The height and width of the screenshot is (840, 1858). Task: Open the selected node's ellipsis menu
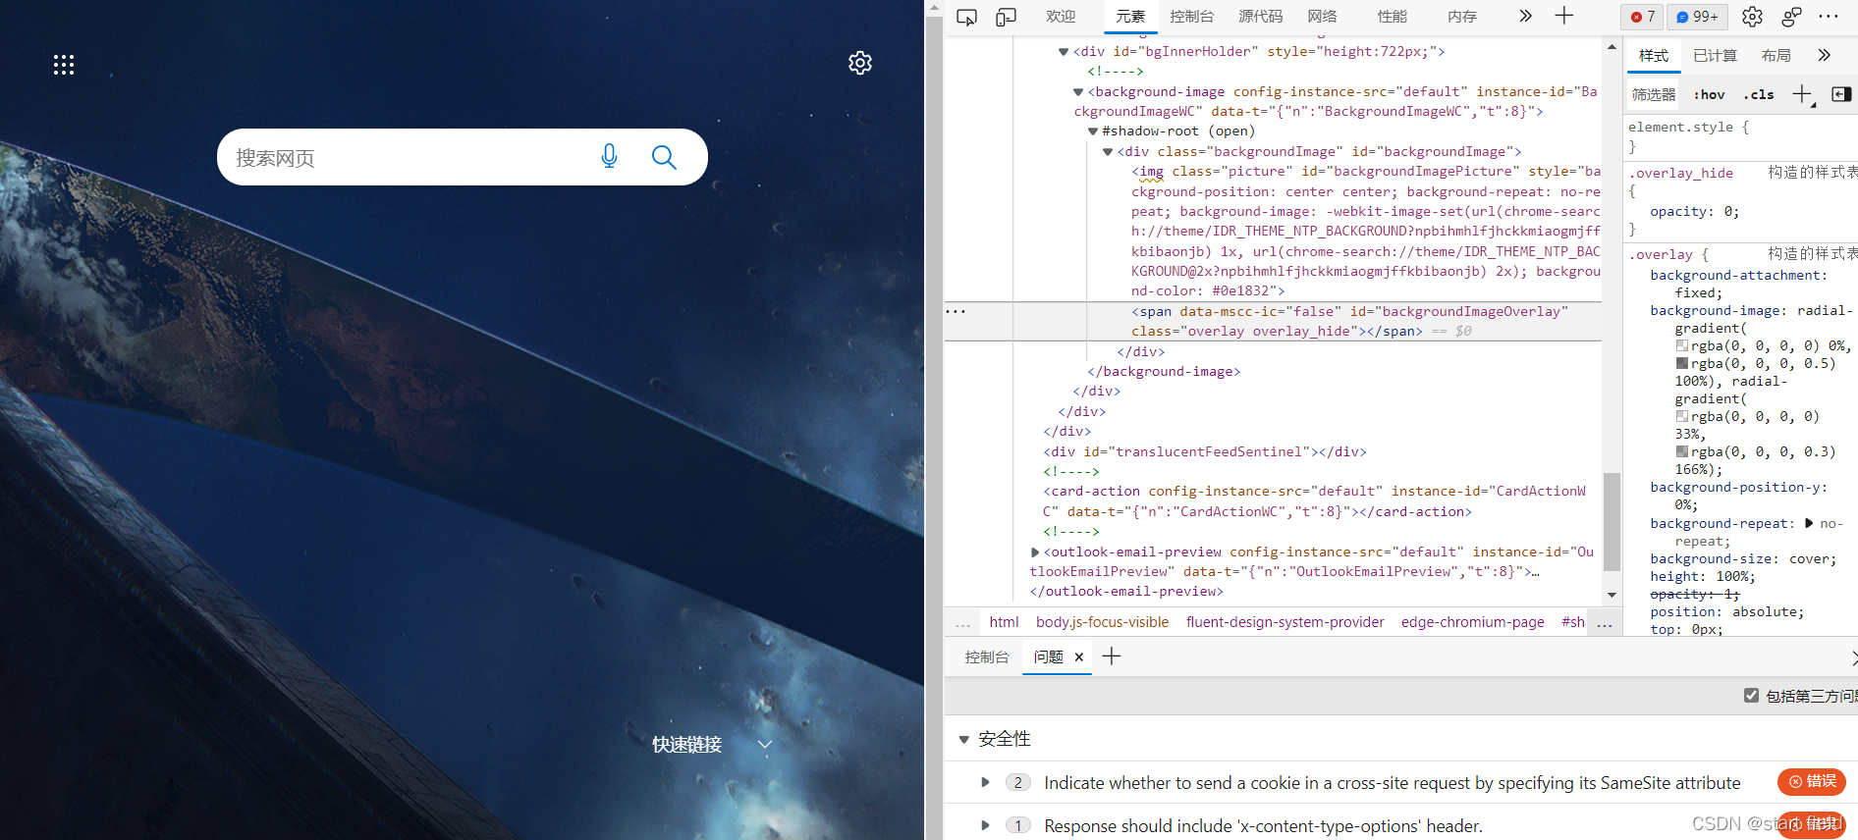point(956,311)
